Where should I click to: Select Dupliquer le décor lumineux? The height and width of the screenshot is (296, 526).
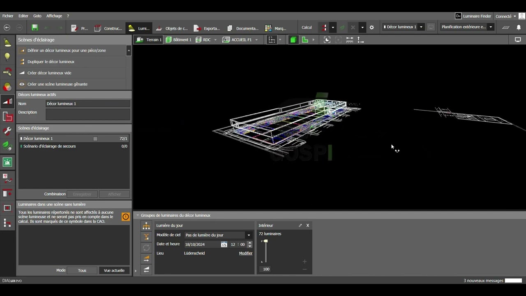point(72,62)
